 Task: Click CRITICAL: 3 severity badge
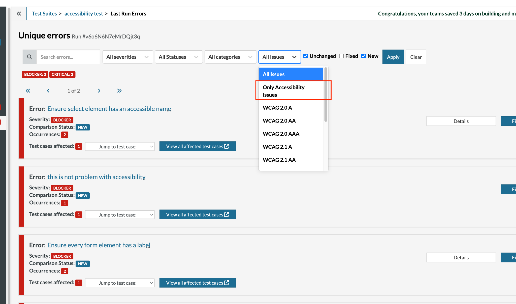coord(62,74)
